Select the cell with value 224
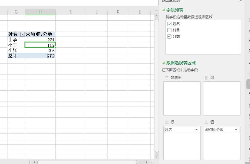 40,40
